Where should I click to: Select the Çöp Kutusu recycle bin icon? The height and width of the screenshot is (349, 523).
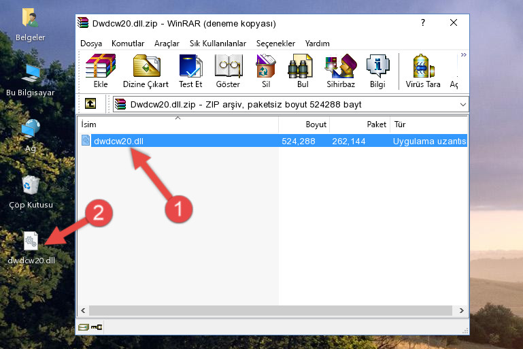(31, 192)
